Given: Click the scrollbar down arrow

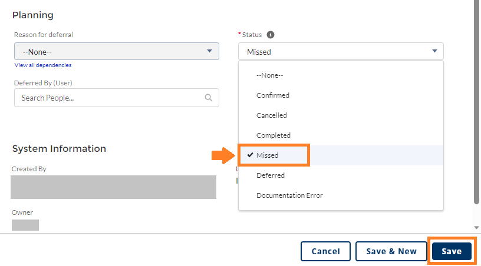Looking at the screenshot, I should pyautogui.click(x=476, y=227).
